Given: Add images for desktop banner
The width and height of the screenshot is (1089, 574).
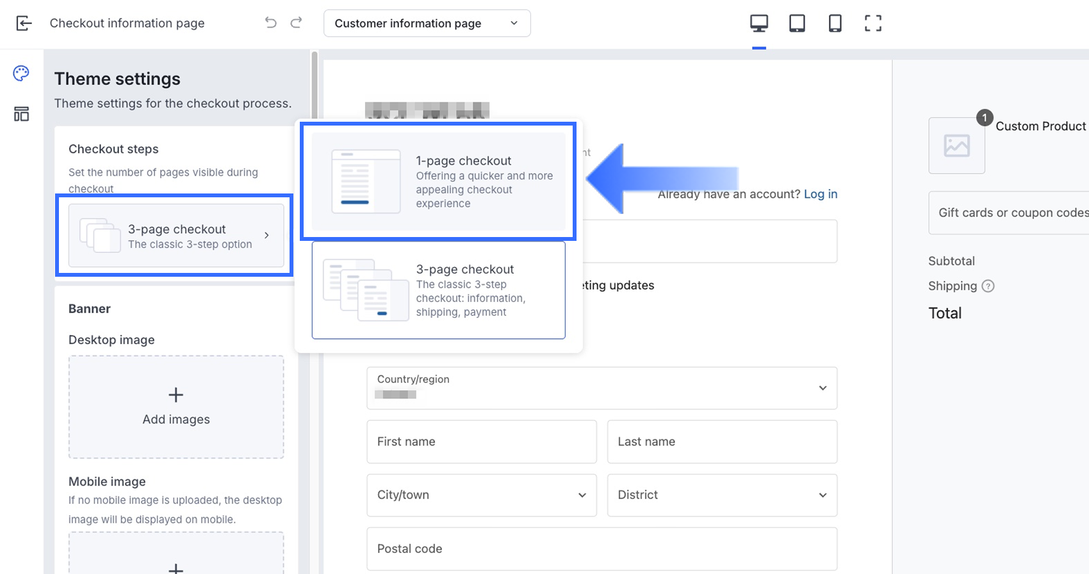Looking at the screenshot, I should (x=176, y=407).
